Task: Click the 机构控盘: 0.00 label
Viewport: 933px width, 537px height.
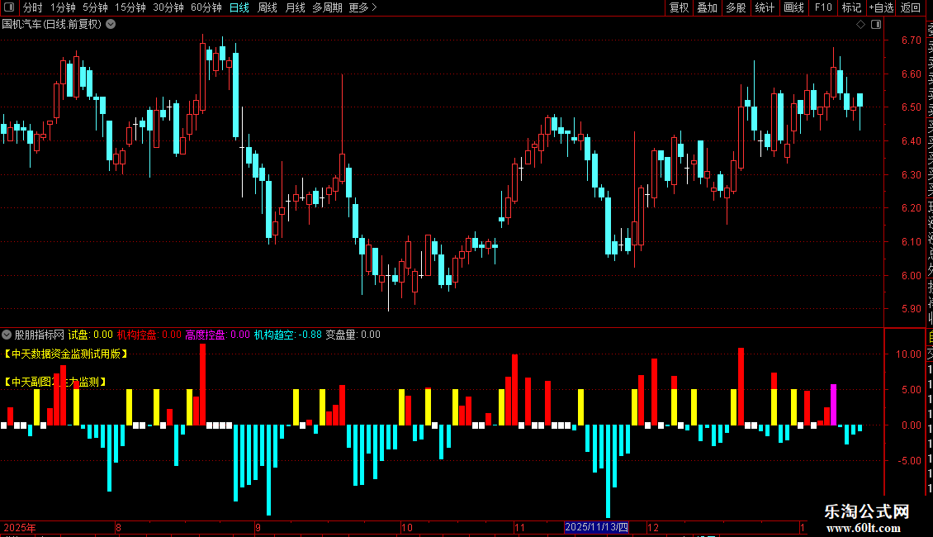Action: (x=149, y=335)
